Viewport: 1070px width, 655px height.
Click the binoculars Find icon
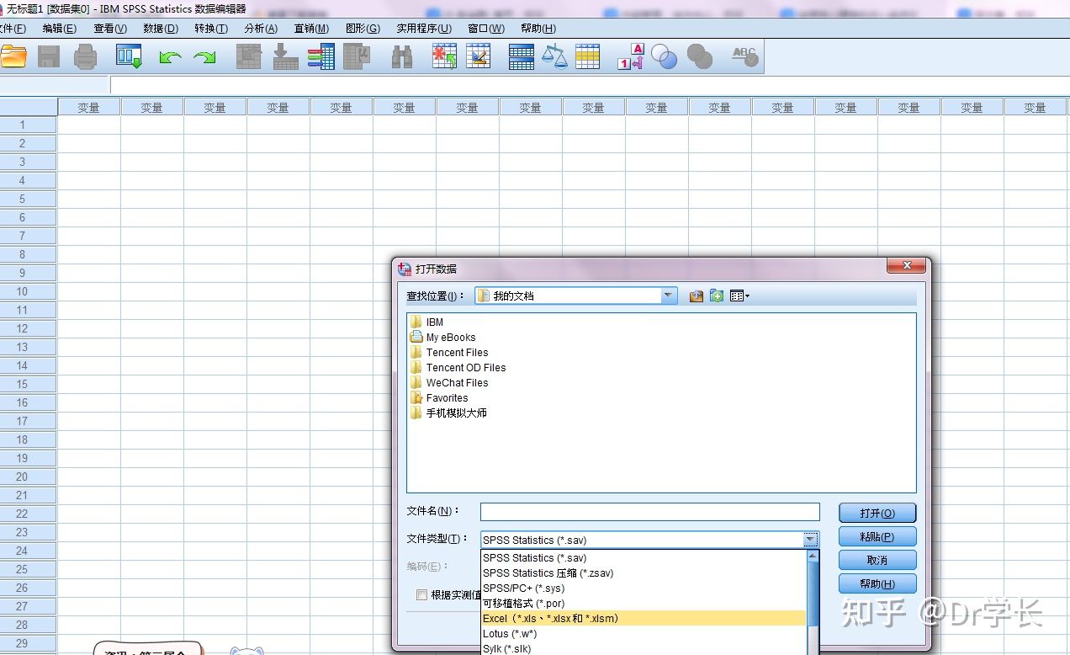click(x=402, y=56)
